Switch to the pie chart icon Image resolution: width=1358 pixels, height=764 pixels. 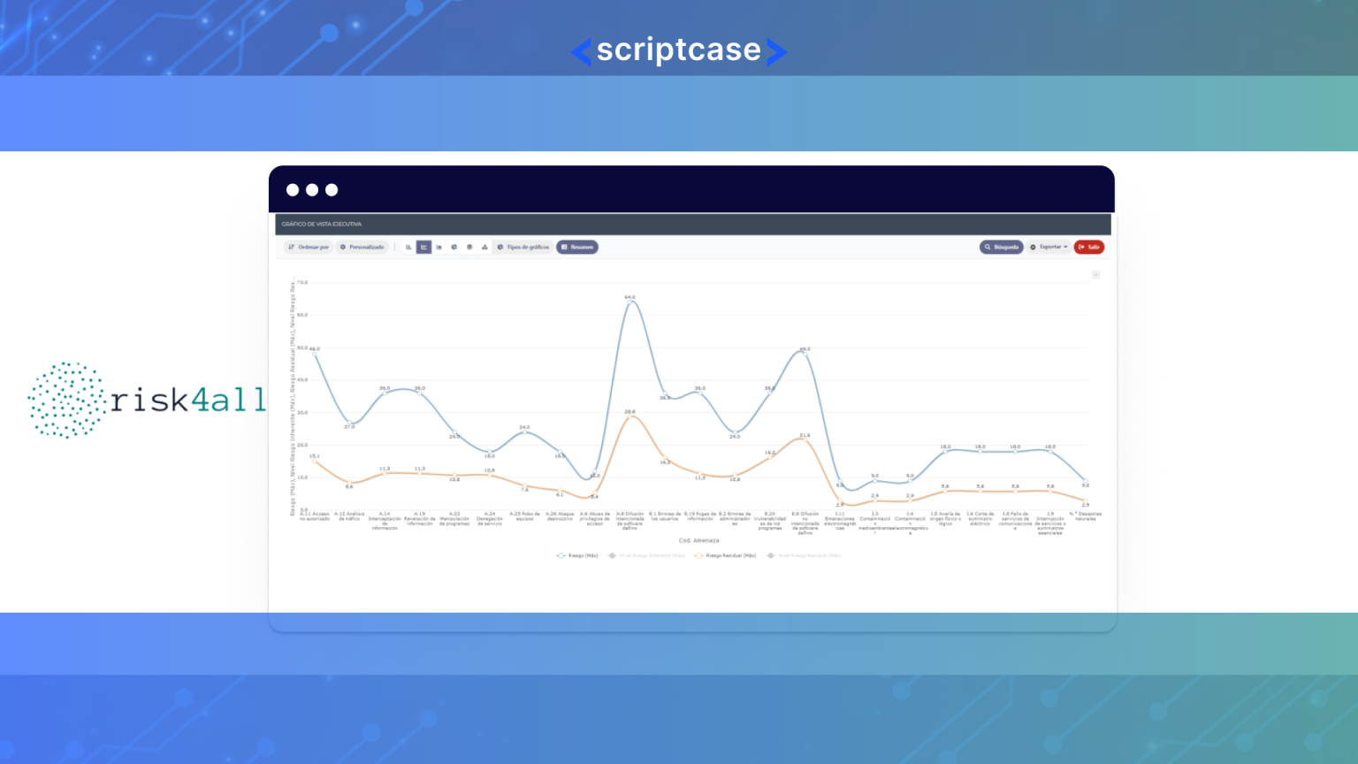click(x=454, y=248)
